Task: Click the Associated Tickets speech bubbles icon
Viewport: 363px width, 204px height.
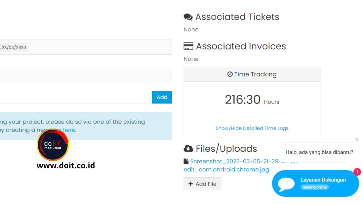Action: (188, 17)
